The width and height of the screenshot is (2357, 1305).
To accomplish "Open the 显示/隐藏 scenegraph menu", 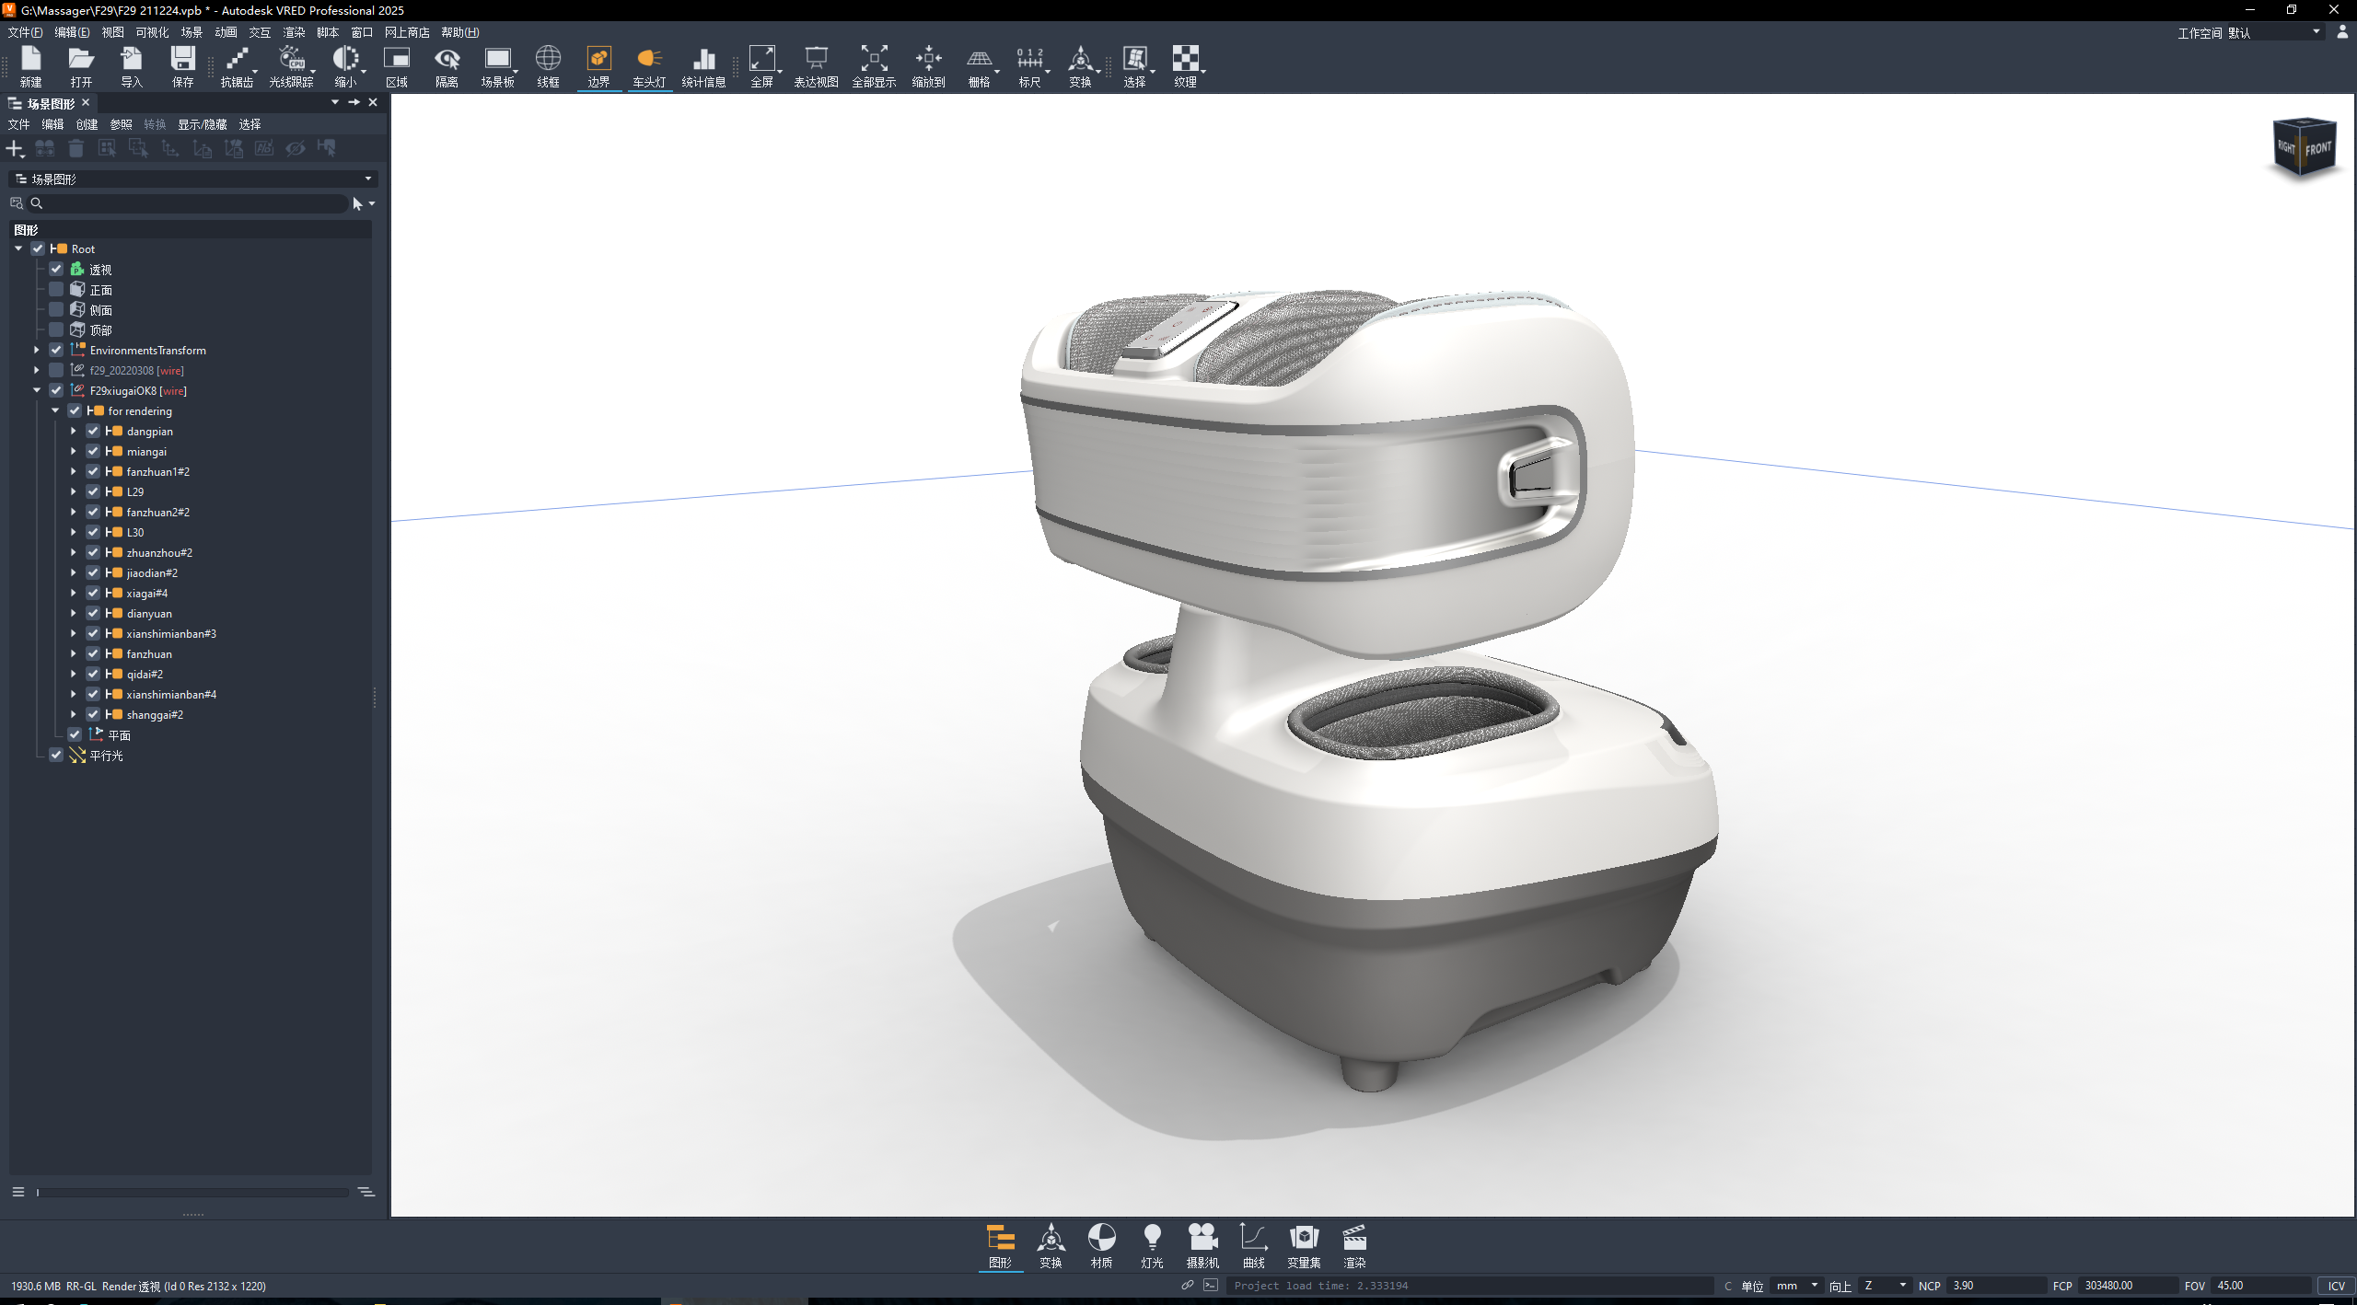I will (202, 124).
